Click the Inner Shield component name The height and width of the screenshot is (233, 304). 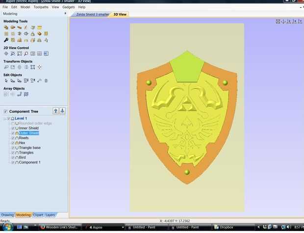click(x=29, y=128)
